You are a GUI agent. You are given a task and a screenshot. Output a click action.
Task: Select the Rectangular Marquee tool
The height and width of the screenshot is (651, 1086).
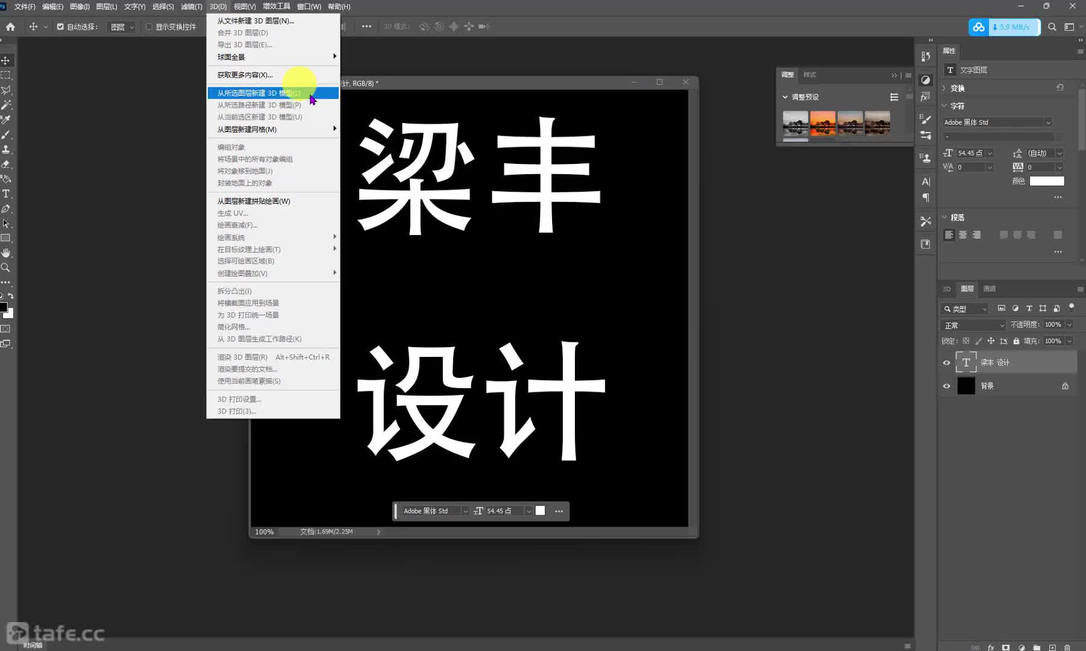pos(6,75)
